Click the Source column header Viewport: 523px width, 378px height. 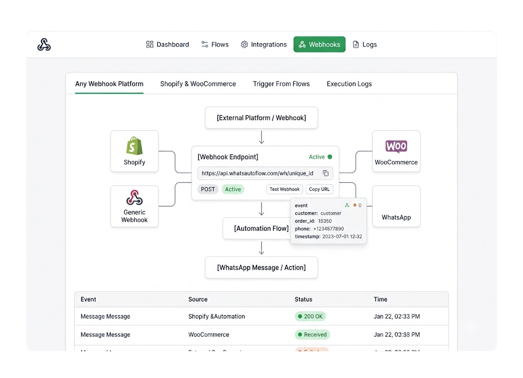[198, 299]
